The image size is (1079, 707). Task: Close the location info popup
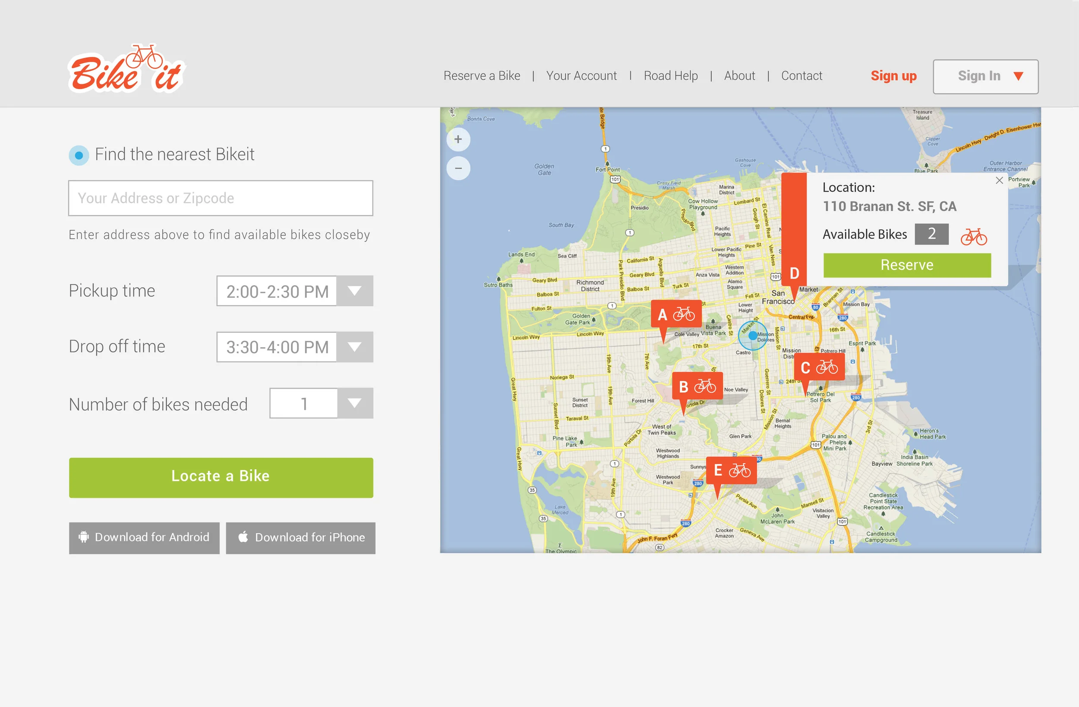click(999, 180)
